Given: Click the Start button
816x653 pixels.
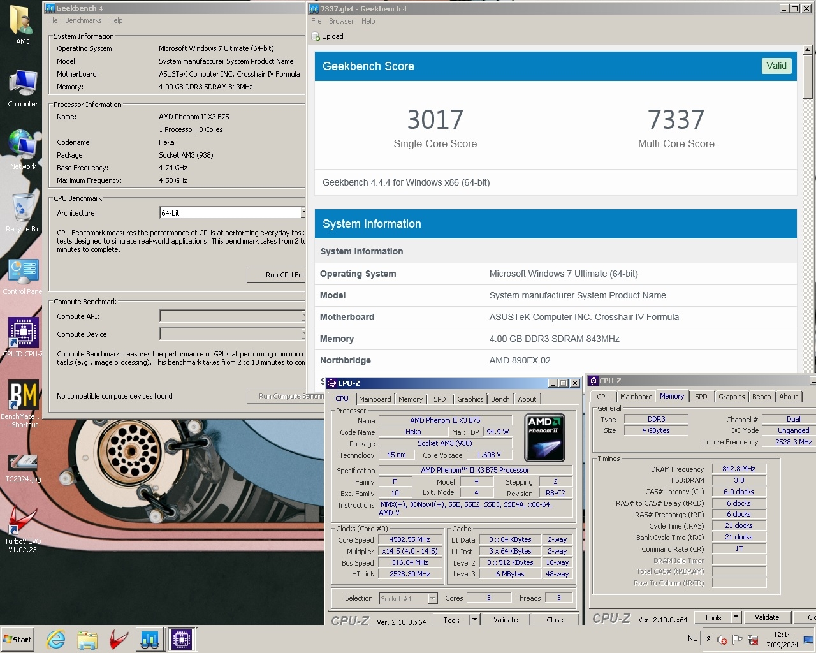Looking at the screenshot, I should point(18,639).
